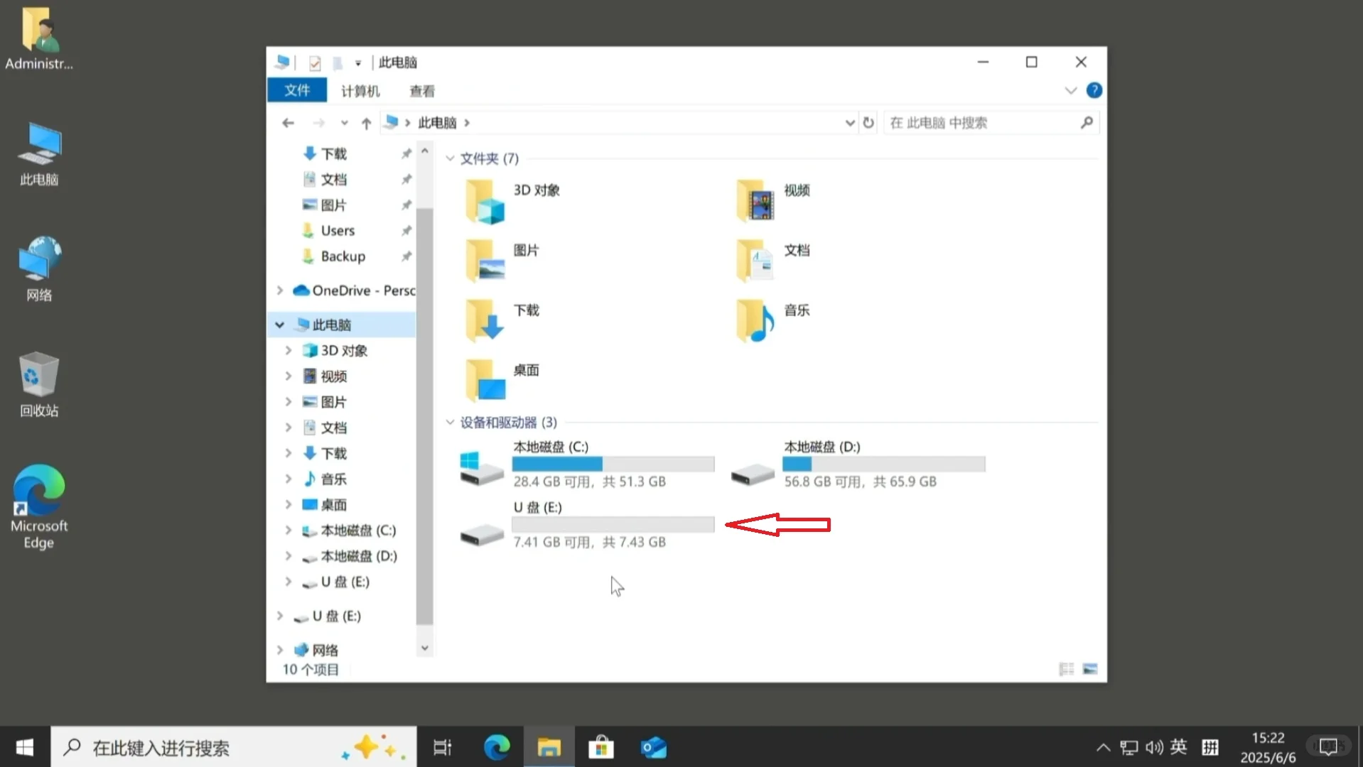Screen dimensions: 1363x767
Task: Unpin Backup from Quick access
Action: pos(406,256)
